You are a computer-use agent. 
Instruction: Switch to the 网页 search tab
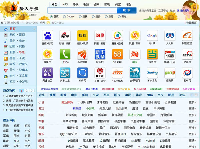[x=54, y=4]
